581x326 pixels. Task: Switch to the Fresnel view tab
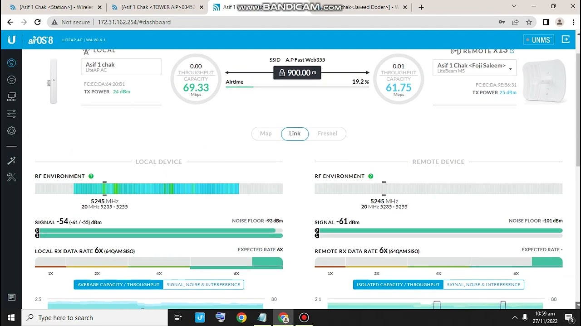[327, 134]
